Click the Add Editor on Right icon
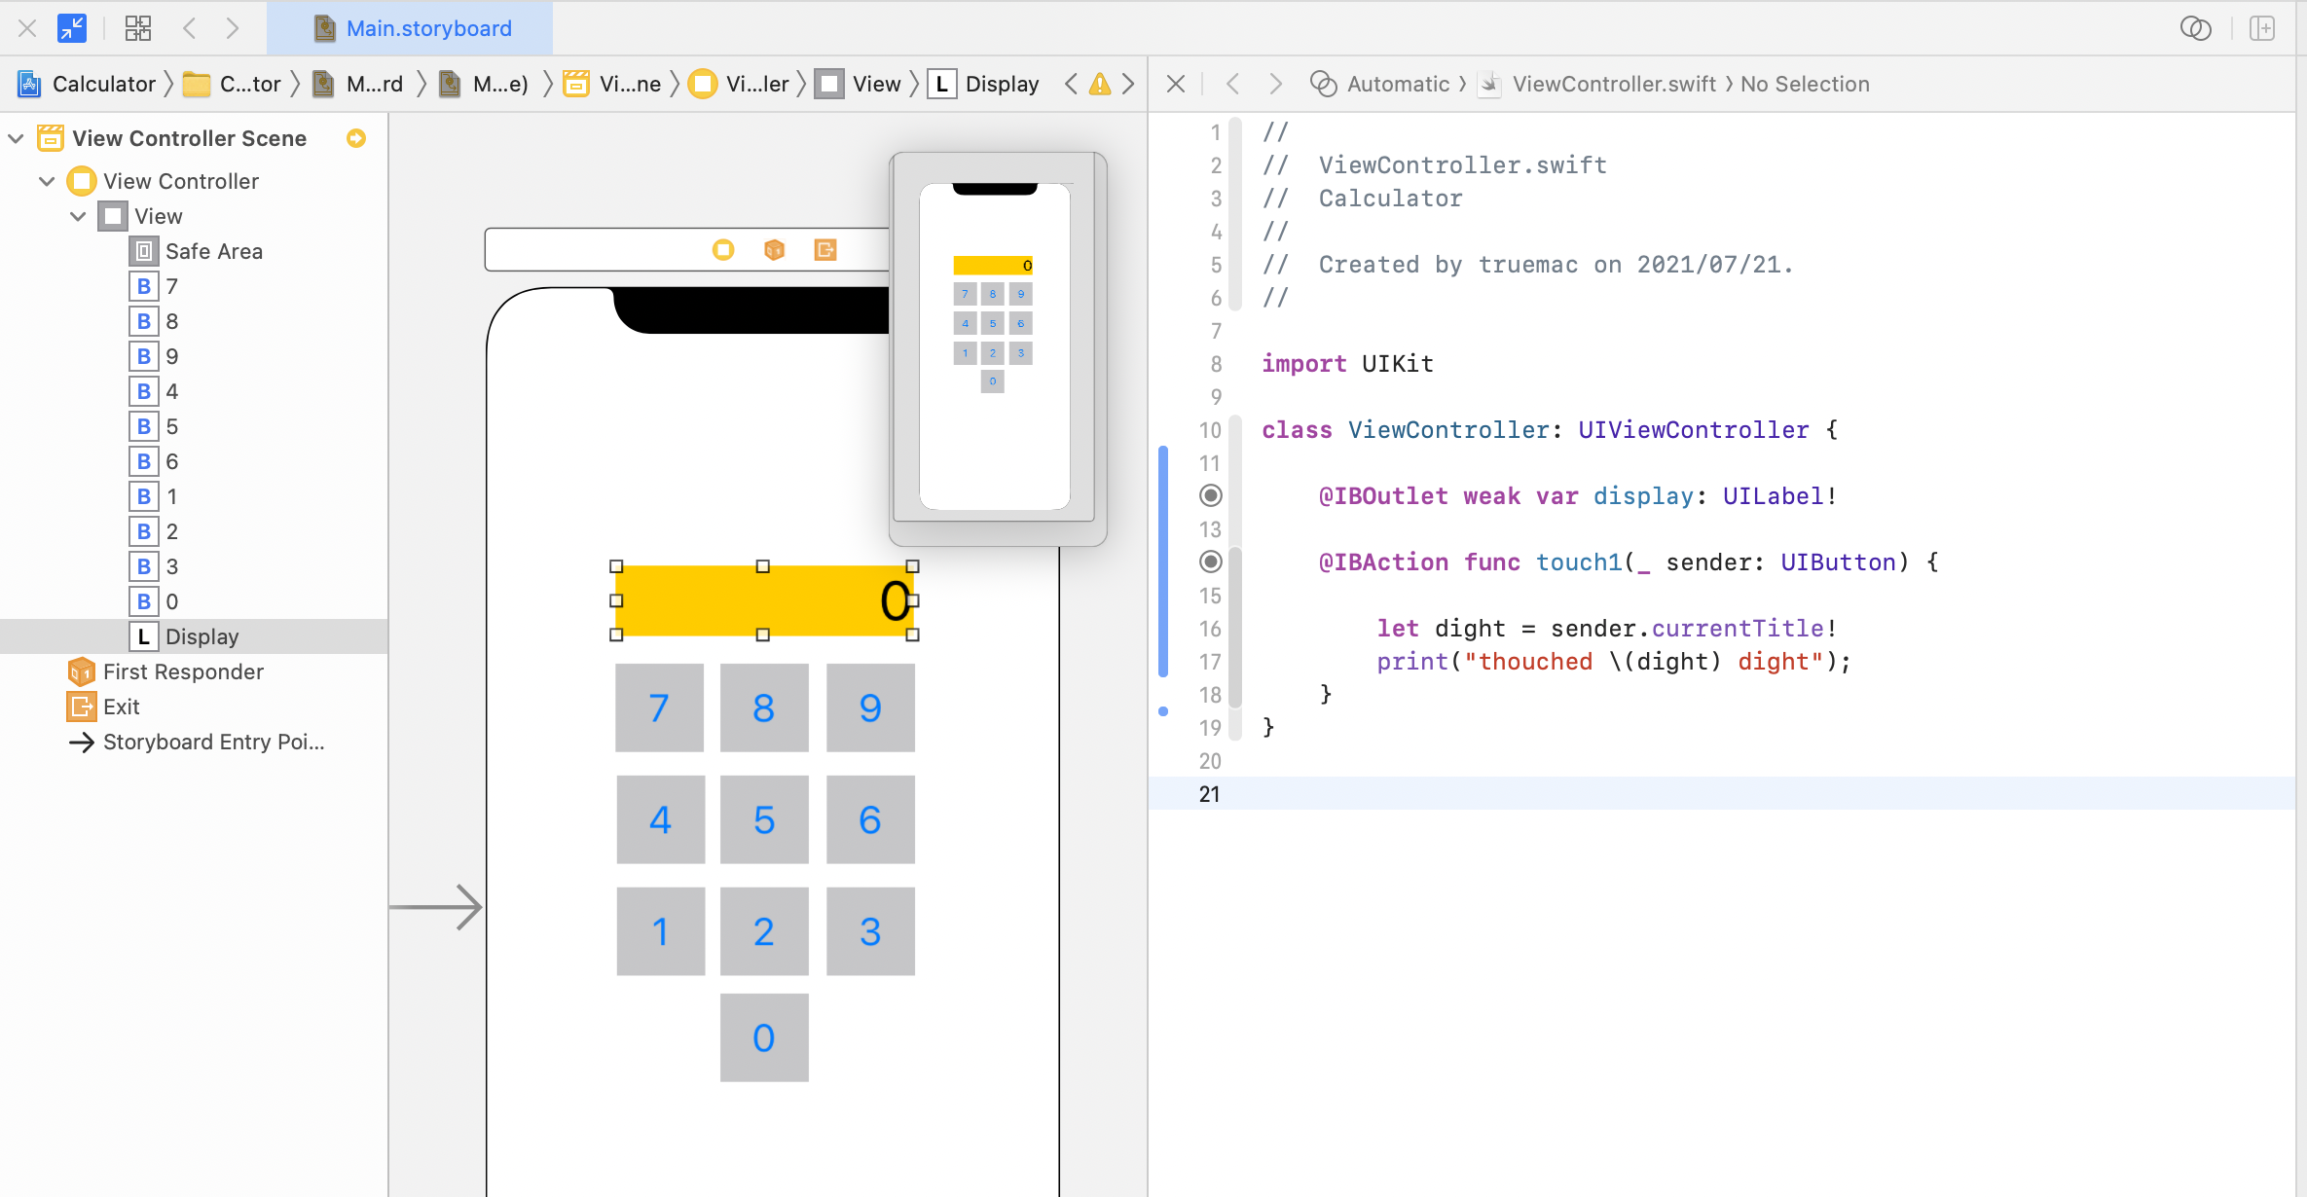Screen dimensions: 2307x1197 point(2262,28)
